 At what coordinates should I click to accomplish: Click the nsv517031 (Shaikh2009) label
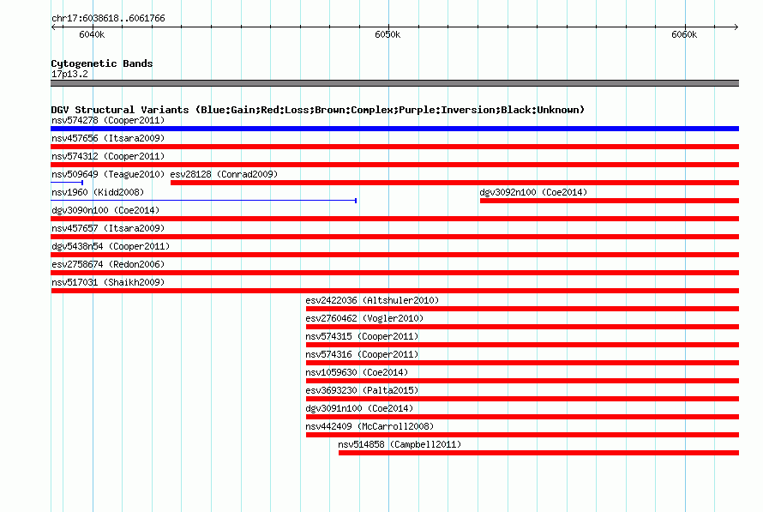108,282
